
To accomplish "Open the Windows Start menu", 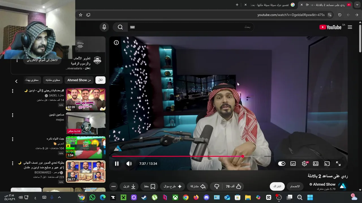I will pyautogui.click(x=310, y=197).
